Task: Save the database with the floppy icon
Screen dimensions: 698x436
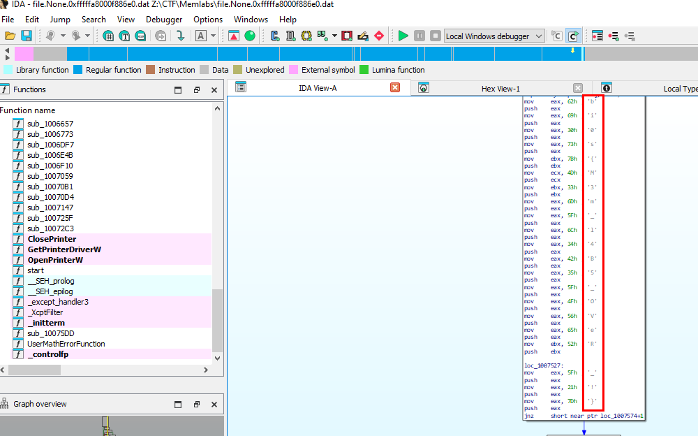Action: point(27,36)
